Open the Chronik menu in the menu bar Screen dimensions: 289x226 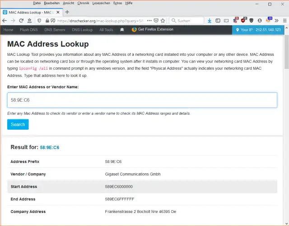click(x=83, y=3)
